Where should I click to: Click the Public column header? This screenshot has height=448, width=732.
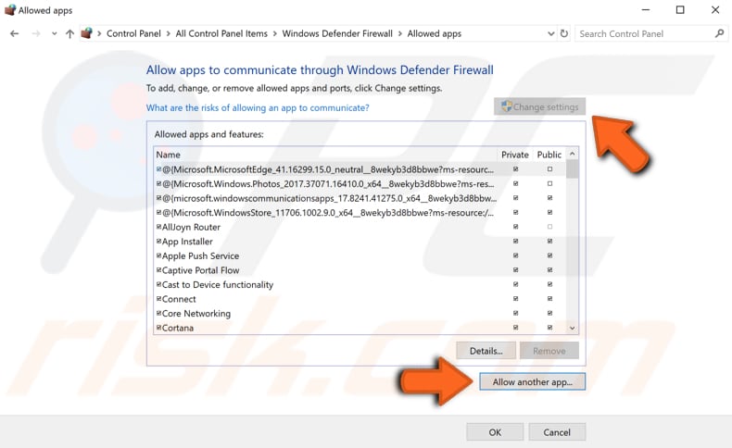[549, 155]
